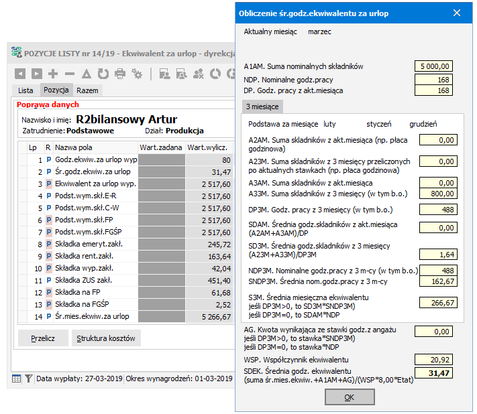The width and height of the screenshot is (477, 414).
Task: Click employee group card icon in toolbar
Action: (x=182, y=74)
